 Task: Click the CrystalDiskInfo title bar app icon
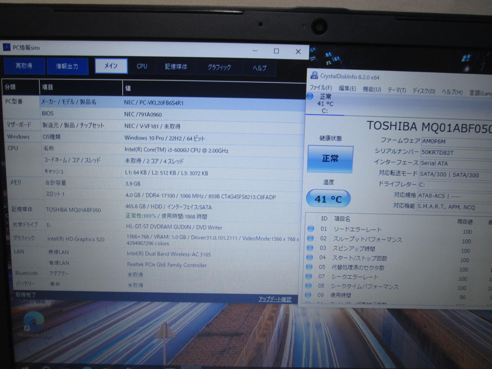coord(314,75)
